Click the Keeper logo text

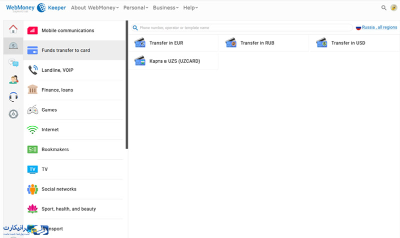pyautogui.click(x=57, y=7)
